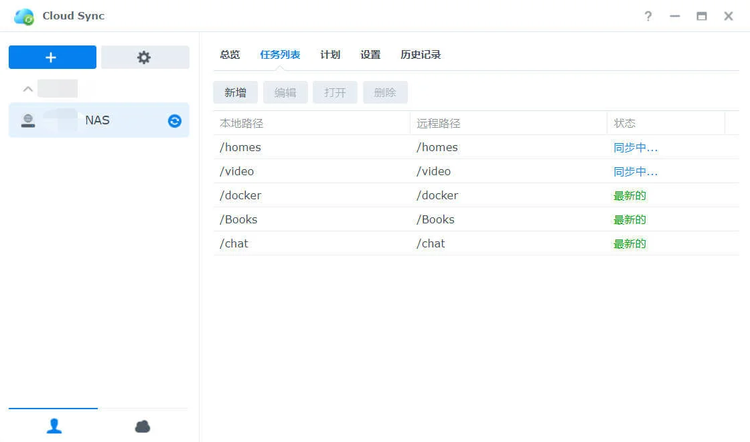This screenshot has width=750, height=442.
Task: Open the 设置 tab
Action: tap(370, 55)
